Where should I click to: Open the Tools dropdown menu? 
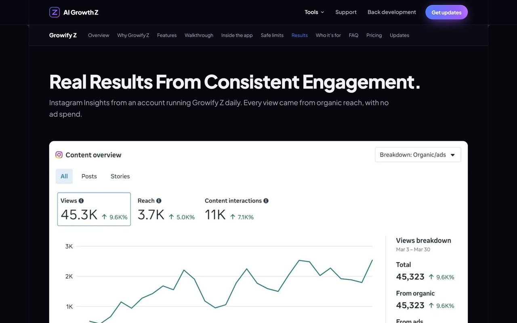click(x=314, y=12)
